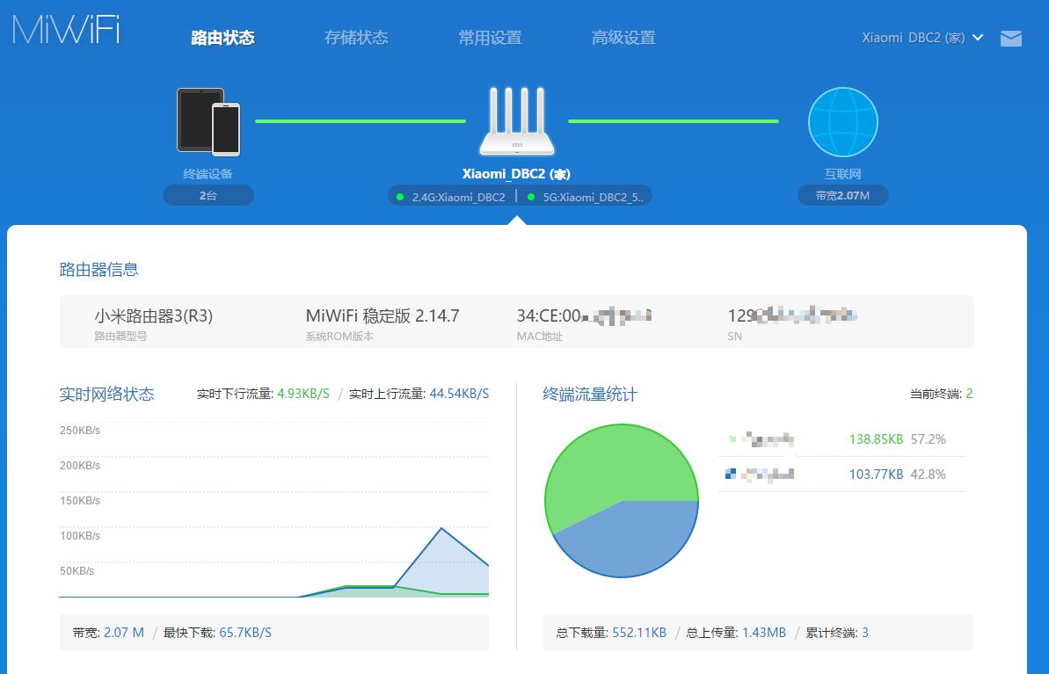Expand the 高级设置 advanced settings menu

click(x=623, y=38)
